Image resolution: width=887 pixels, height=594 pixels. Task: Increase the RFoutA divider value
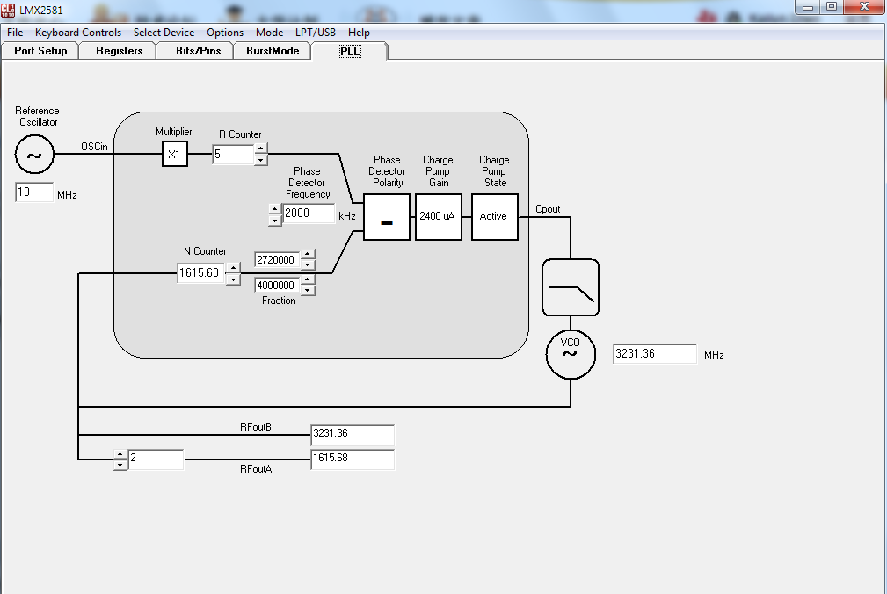(x=120, y=454)
